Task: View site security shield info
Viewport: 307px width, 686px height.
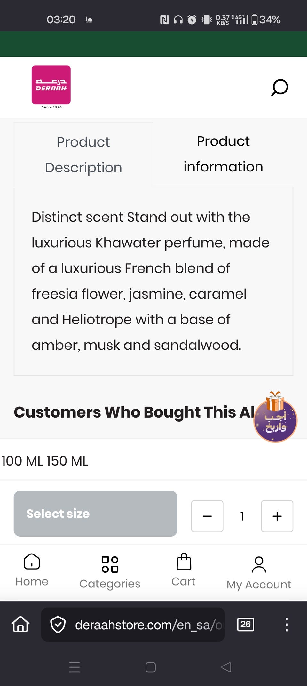Action: click(x=58, y=625)
